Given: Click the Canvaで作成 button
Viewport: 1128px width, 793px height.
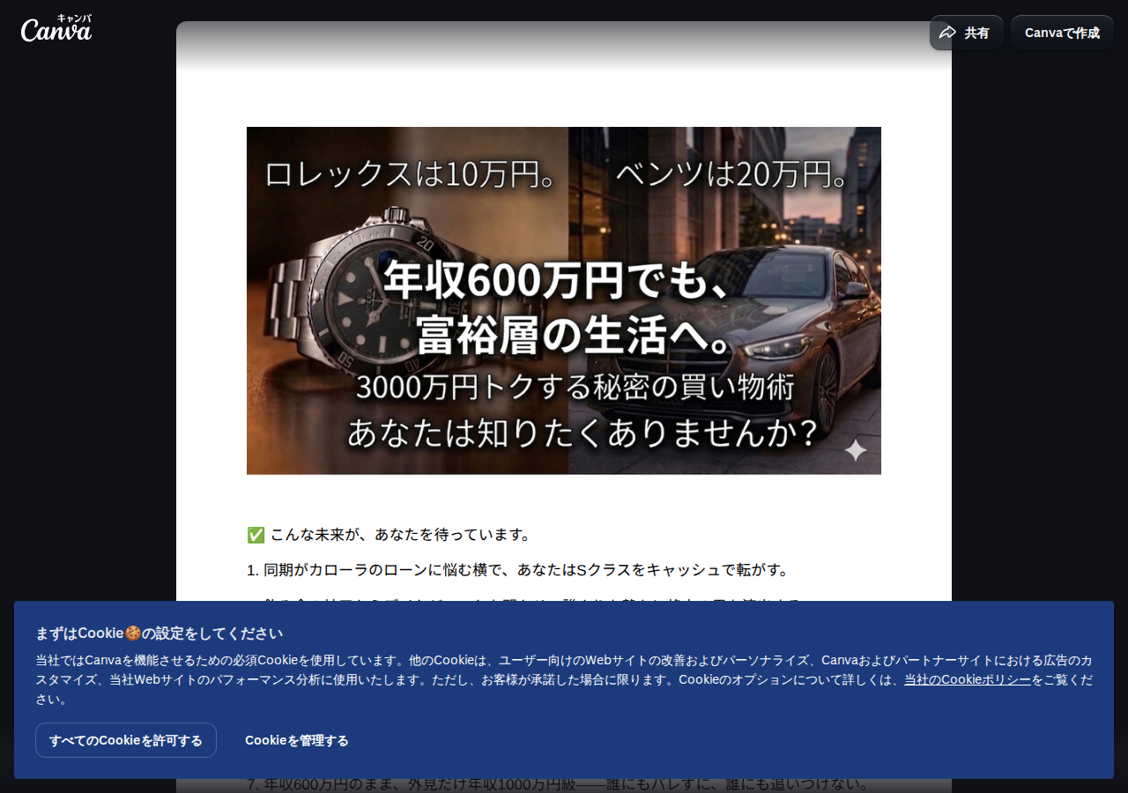Looking at the screenshot, I should point(1062,33).
